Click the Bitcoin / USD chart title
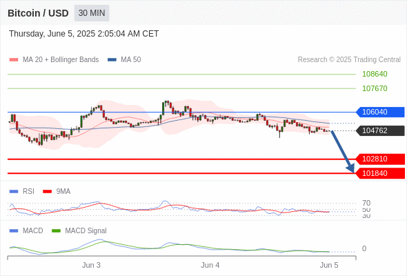Image resolution: width=407 pixels, height=276 pixels. coord(38,13)
